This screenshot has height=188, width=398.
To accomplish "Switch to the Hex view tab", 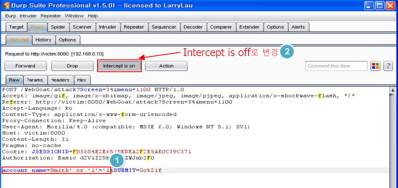I will 82,80.
